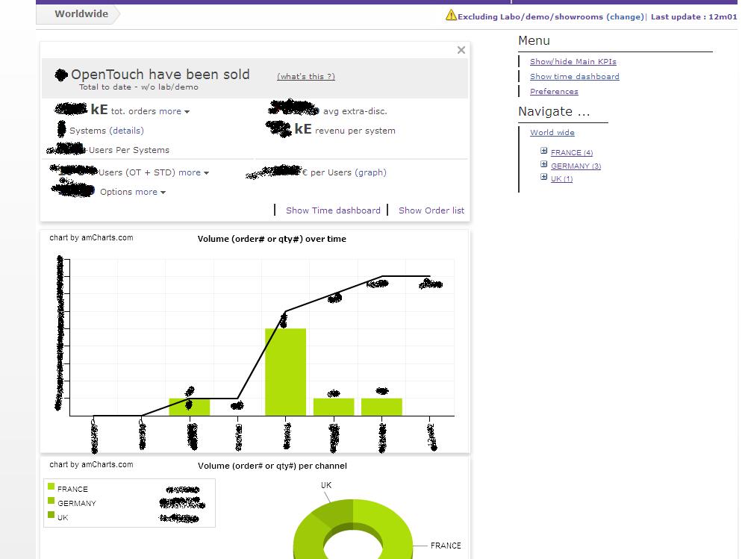
Task: Click revenu per system KPI label
Action: 355,131
